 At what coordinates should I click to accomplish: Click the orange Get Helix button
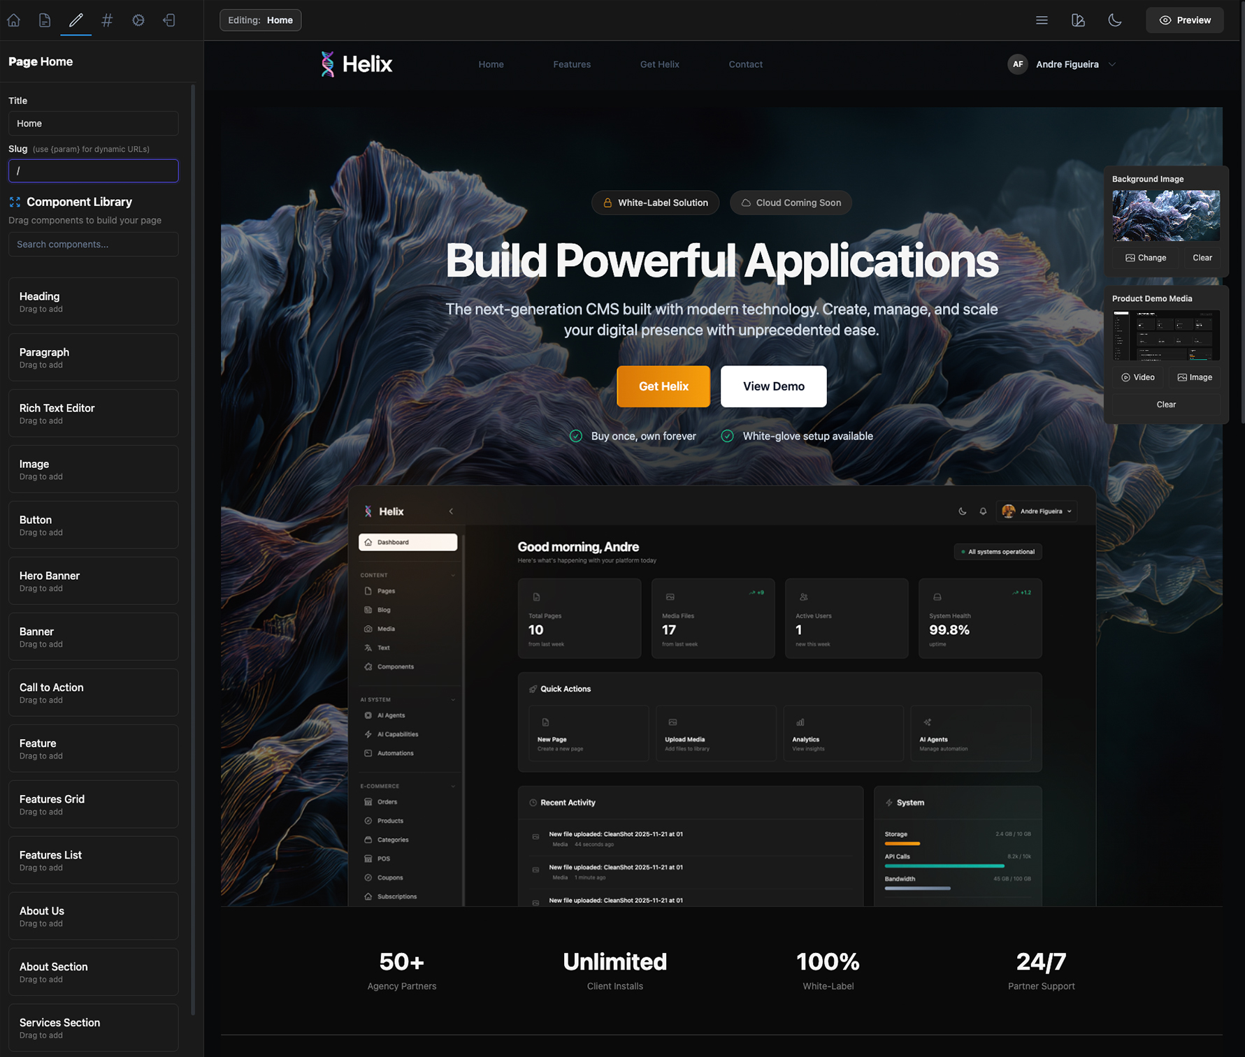click(663, 386)
